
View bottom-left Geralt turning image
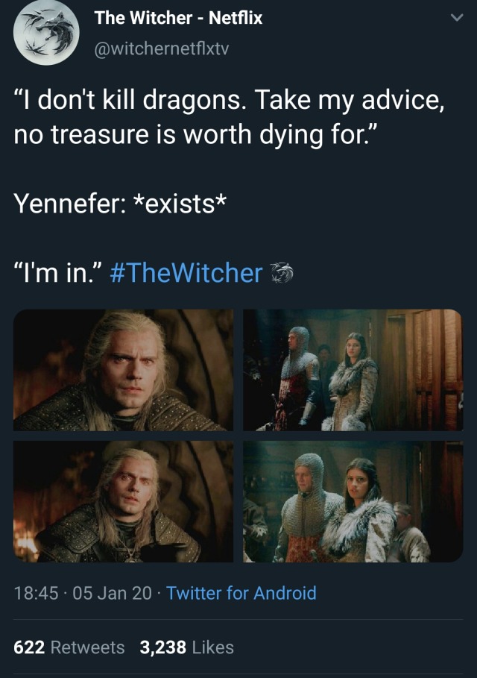pyautogui.click(x=123, y=501)
